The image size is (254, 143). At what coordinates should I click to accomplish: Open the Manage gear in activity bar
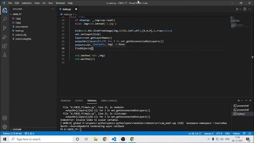[5, 127]
